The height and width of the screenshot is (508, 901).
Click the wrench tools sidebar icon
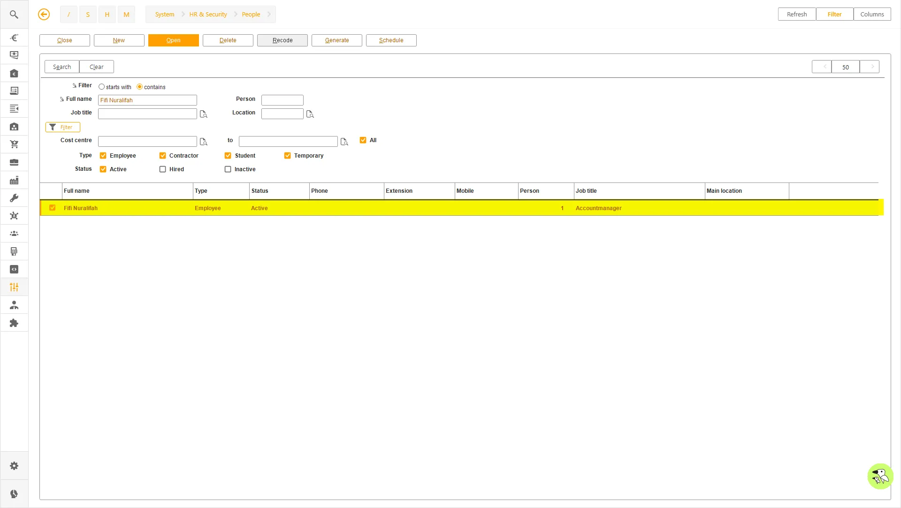point(14,198)
